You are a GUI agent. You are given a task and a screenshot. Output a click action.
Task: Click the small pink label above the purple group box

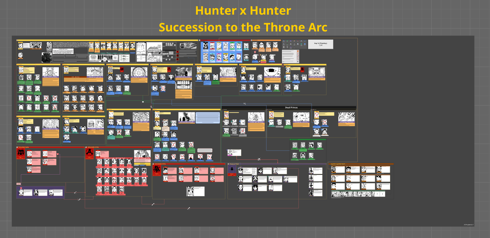pyautogui.click(x=19, y=184)
